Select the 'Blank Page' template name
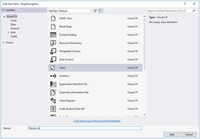 (x=65, y=26)
